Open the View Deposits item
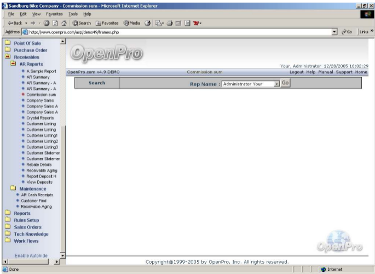 (39, 182)
